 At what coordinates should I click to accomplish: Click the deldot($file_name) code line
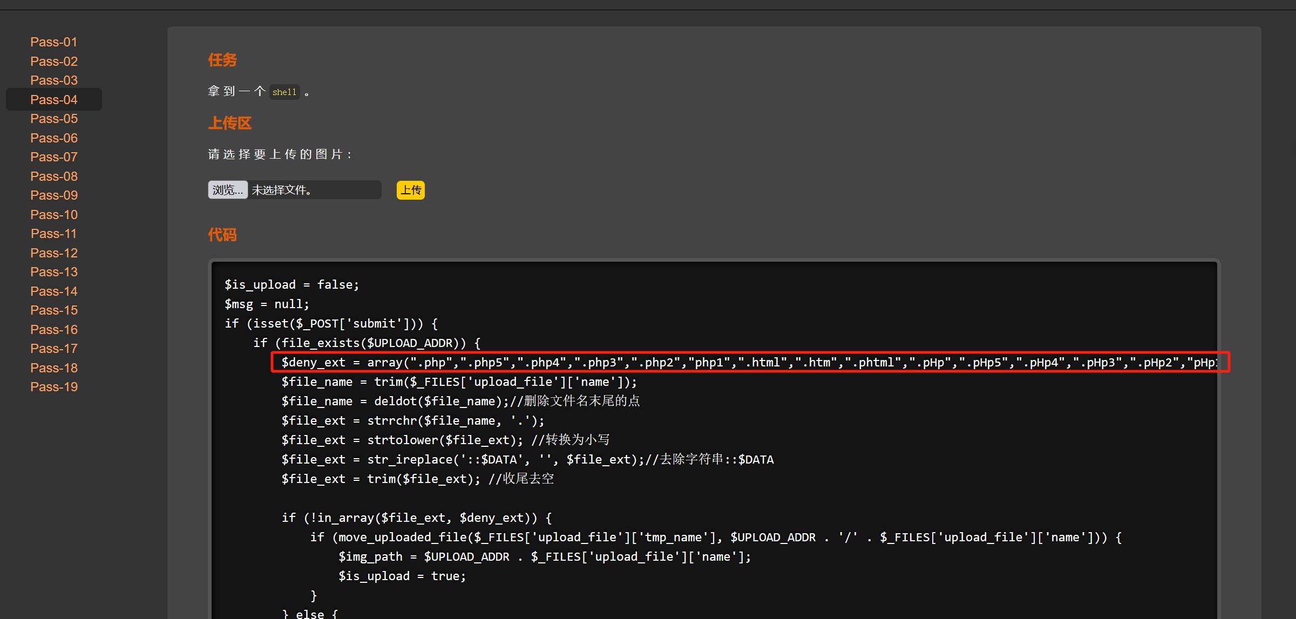pos(460,401)
